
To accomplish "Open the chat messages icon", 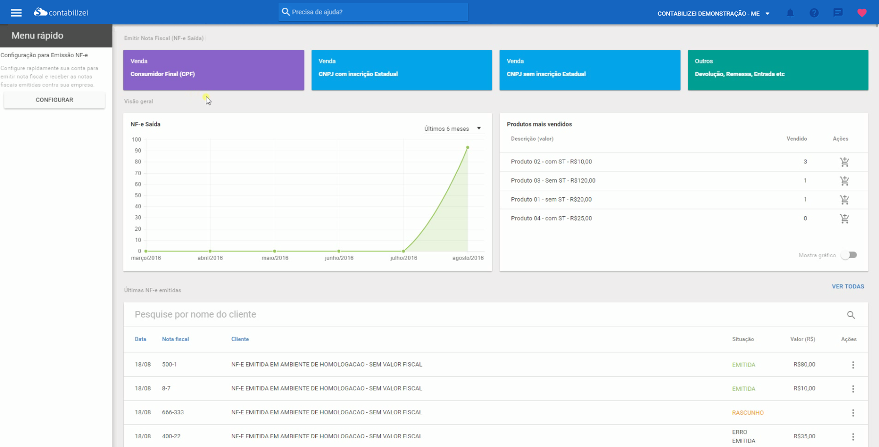I will point(838,13).
